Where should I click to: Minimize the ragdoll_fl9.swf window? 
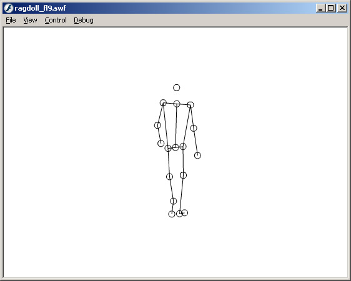click(x=320, y=8)
